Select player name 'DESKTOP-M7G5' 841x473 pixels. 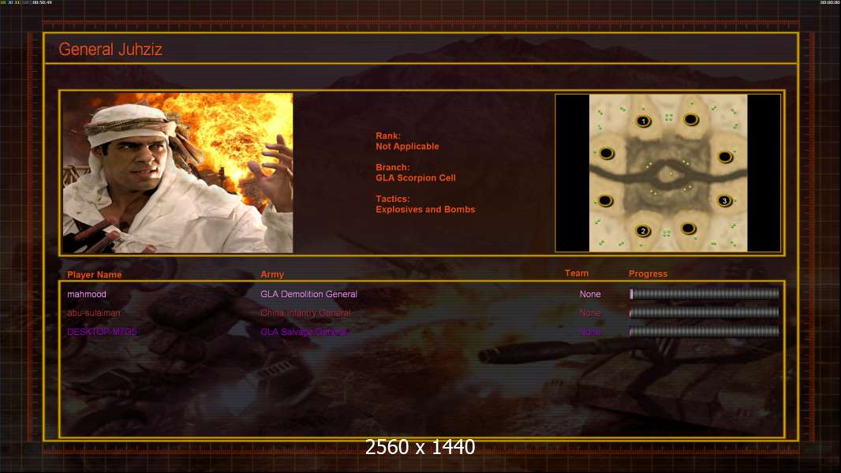tap(102, 332)
